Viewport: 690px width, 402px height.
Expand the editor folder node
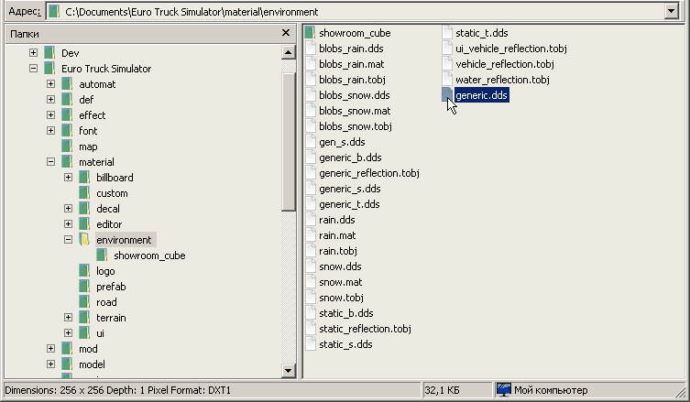click(68, 223)
